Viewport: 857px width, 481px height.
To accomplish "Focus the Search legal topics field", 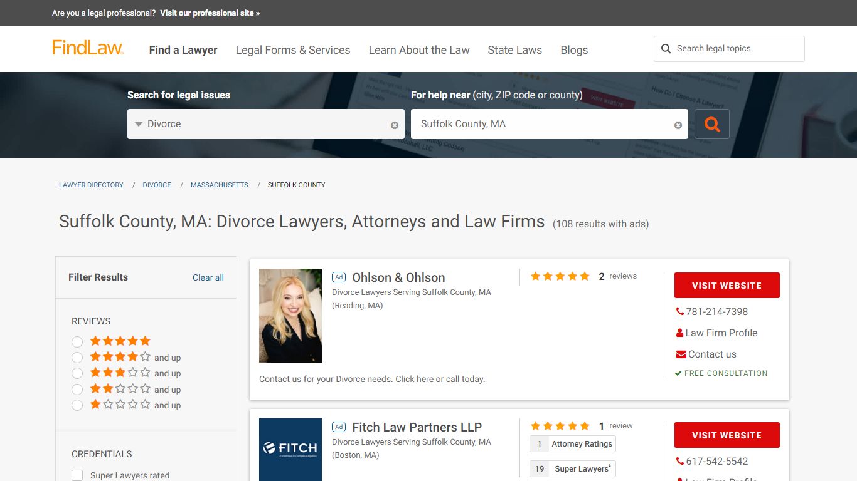I will [x=729, y=49].
